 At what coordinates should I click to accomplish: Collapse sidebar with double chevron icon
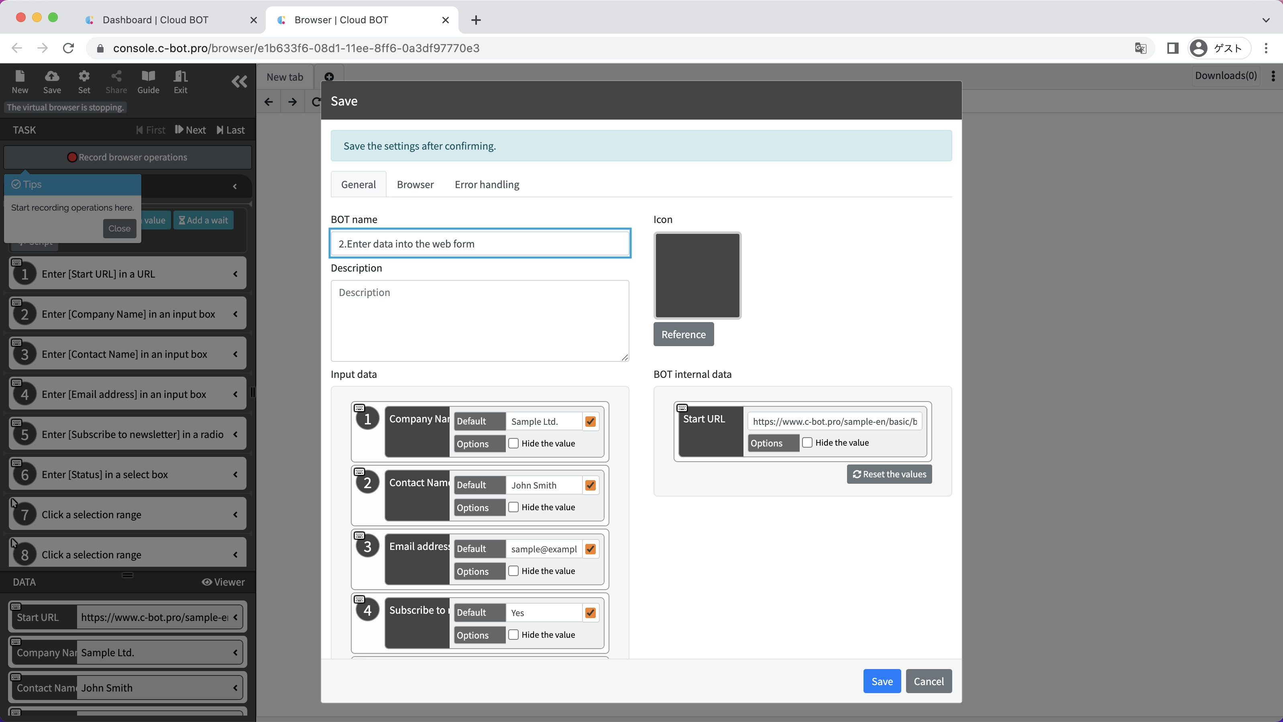point(239,81)
